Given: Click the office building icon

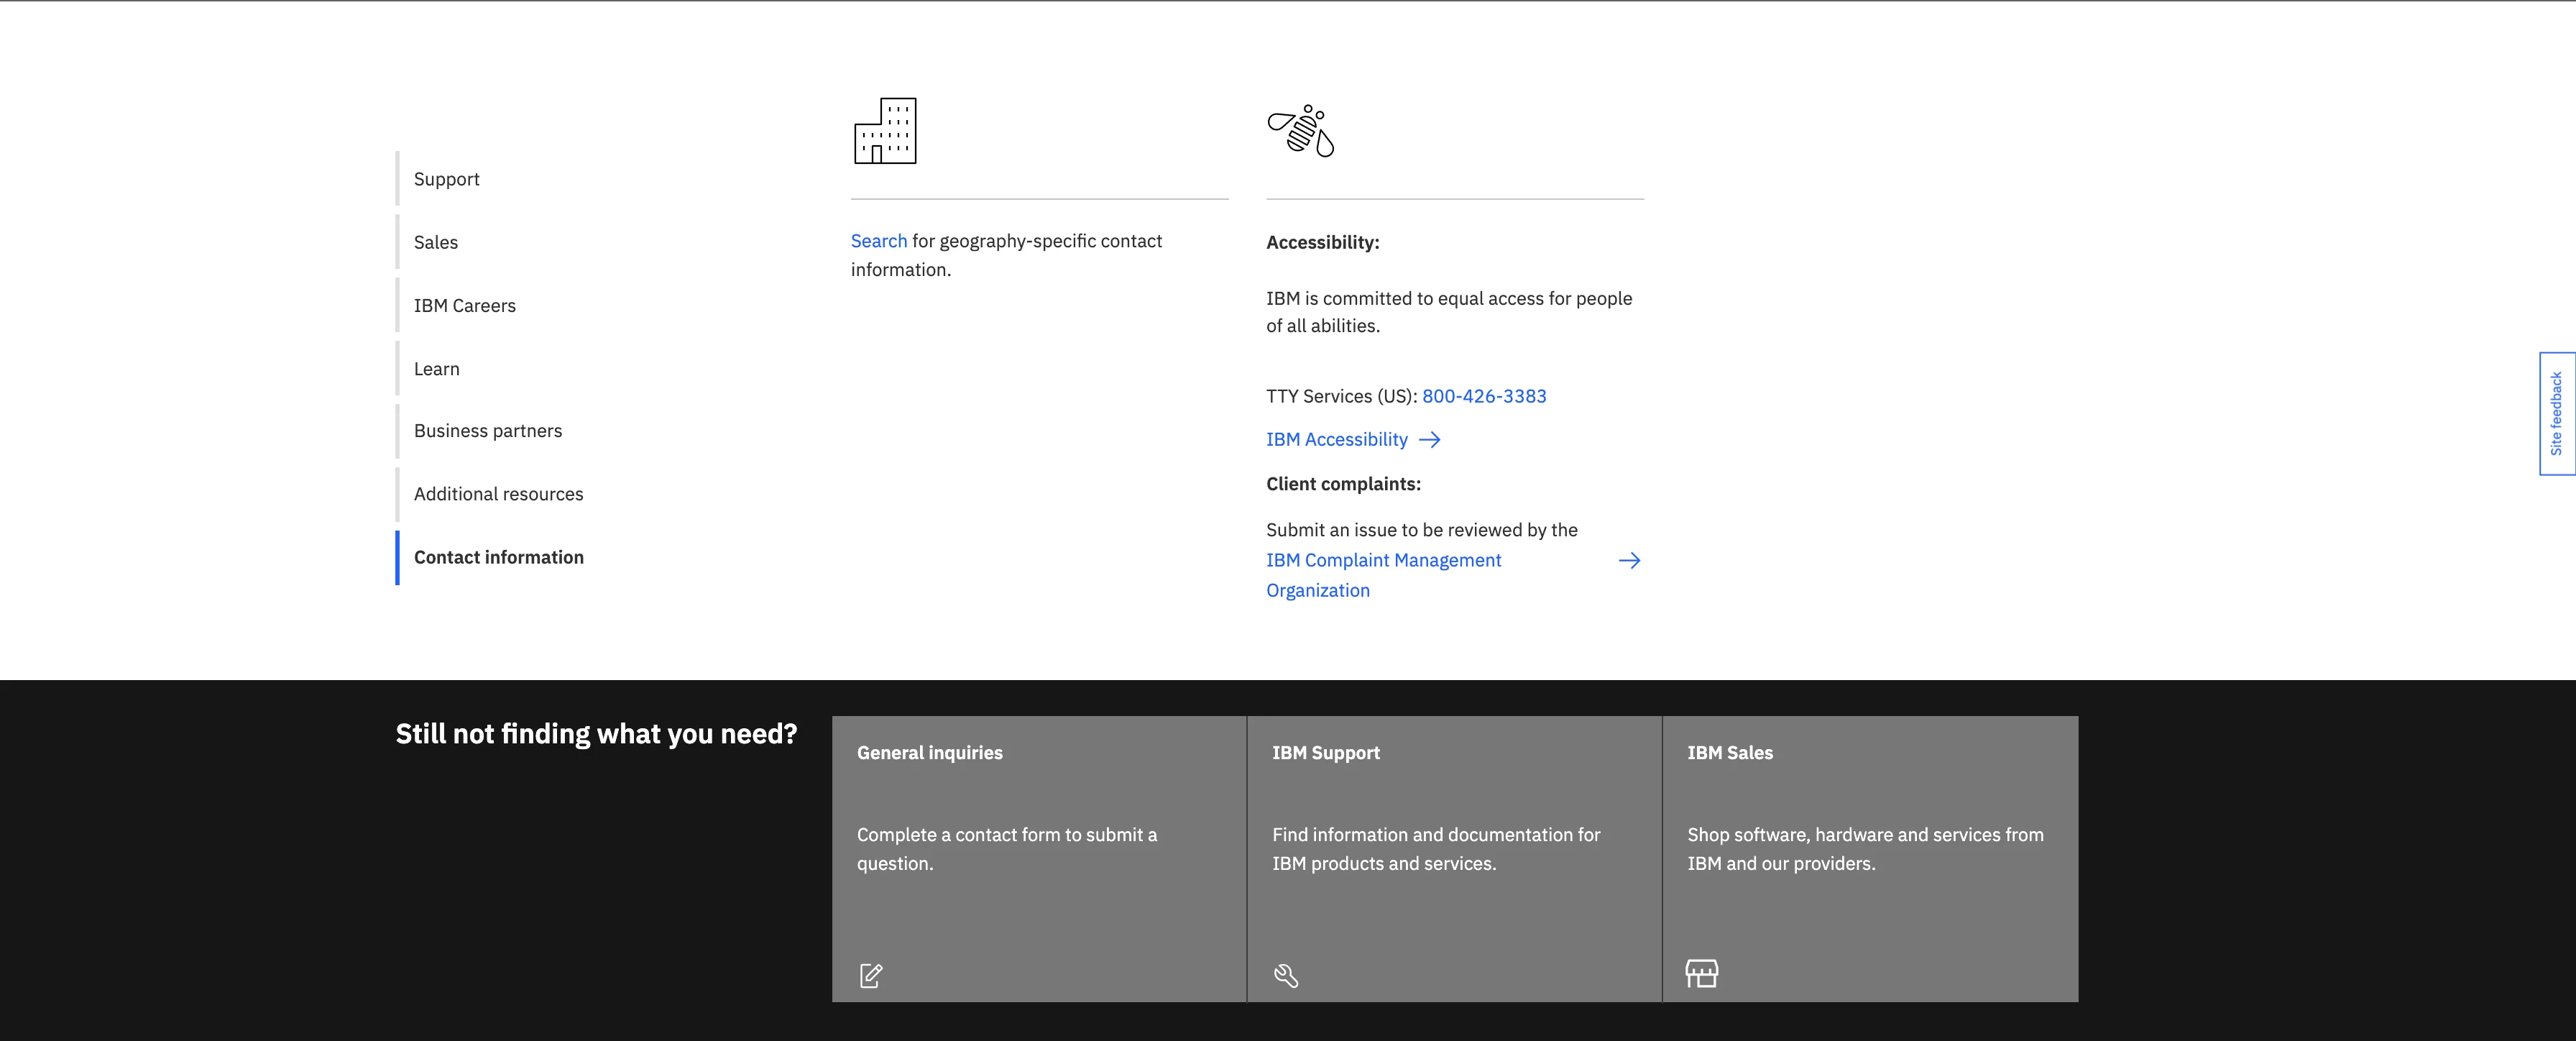Looking at the screenshot, I should click(x=885, y=131).
